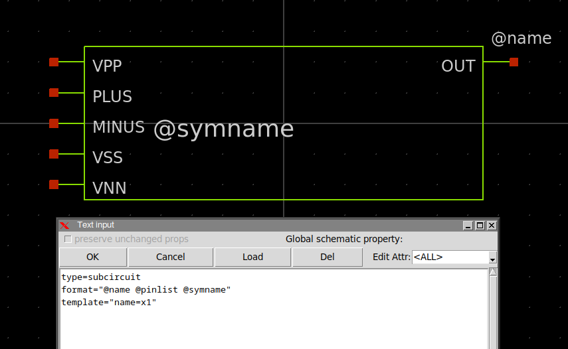
Task: Click the Del button
Action: click(x=328, y=257)
